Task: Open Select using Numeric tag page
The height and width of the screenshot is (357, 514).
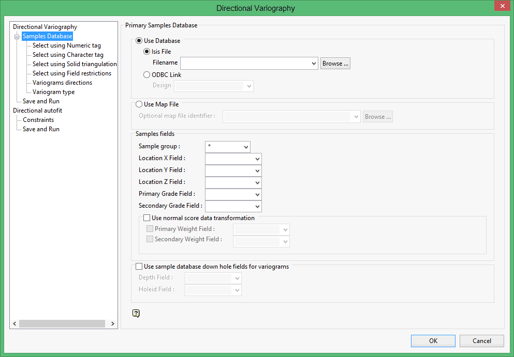Action: [66, 45]
